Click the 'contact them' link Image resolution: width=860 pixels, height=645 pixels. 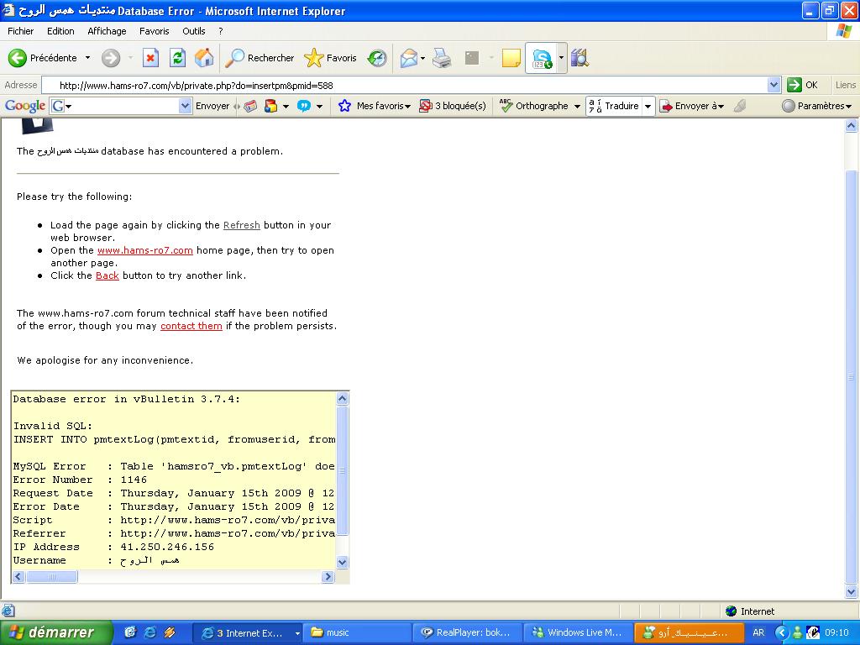191,326
